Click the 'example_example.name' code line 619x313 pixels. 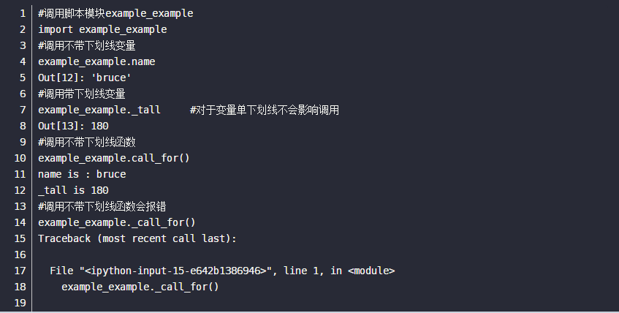pos(96,61)
